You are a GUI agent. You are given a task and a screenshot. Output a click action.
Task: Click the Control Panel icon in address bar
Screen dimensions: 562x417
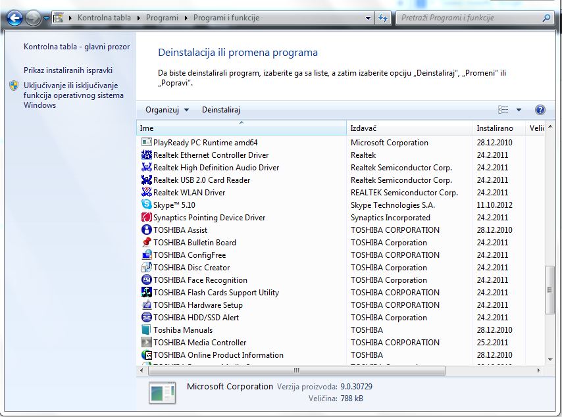[58, 18]
